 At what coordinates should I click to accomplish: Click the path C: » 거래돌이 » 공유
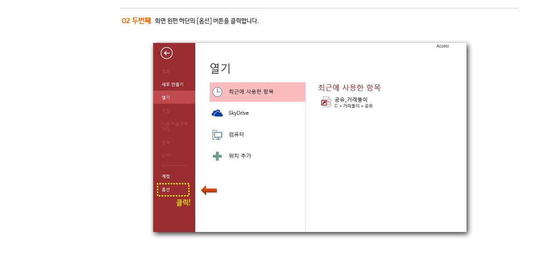(x=353, y=106)
